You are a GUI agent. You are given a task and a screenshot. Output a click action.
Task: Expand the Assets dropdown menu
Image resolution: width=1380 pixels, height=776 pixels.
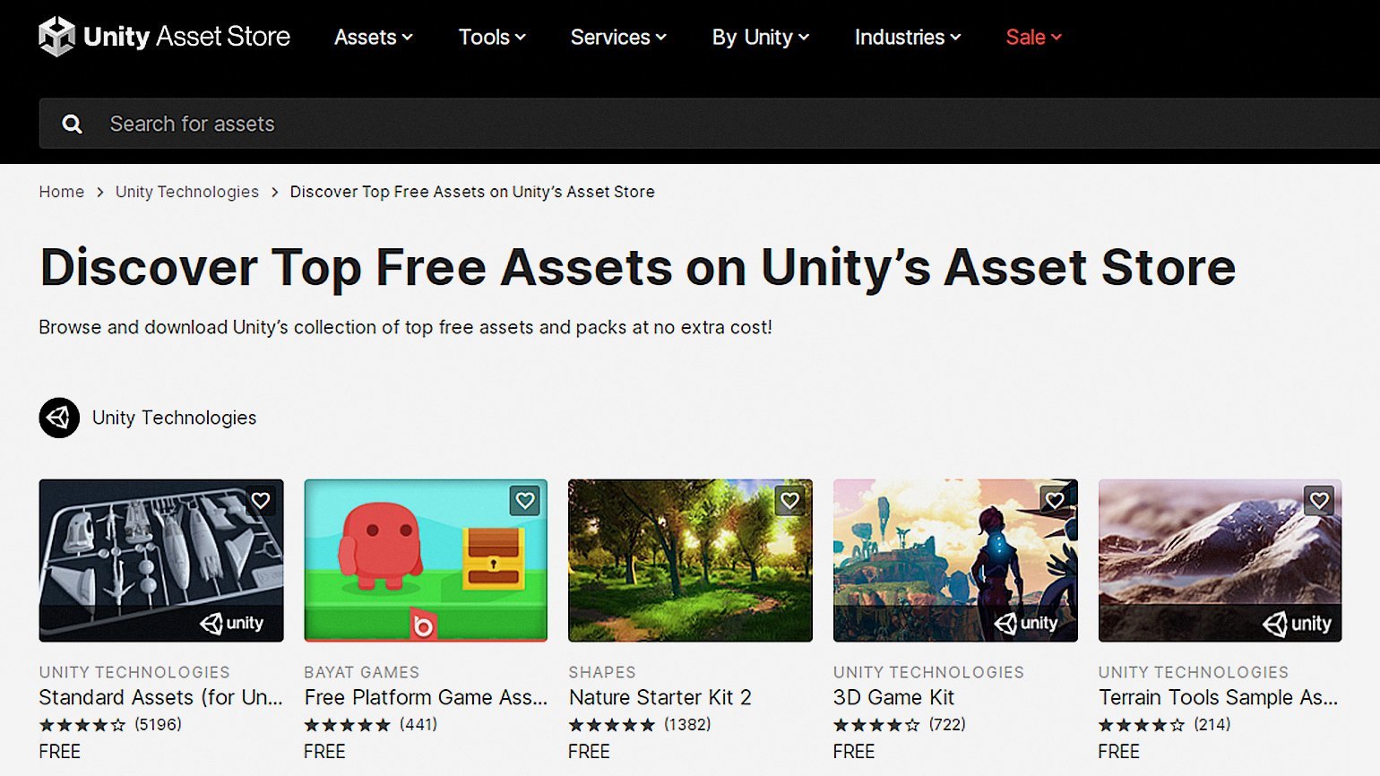pyautogui.click(x=373, y=37)
